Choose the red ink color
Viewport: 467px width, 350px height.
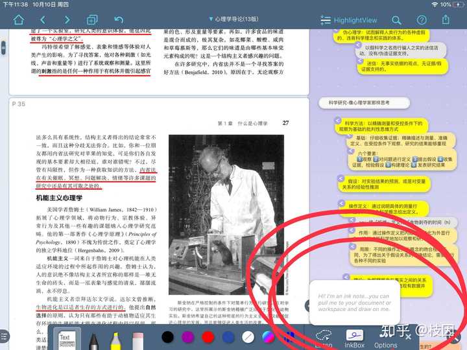[208, 337]
